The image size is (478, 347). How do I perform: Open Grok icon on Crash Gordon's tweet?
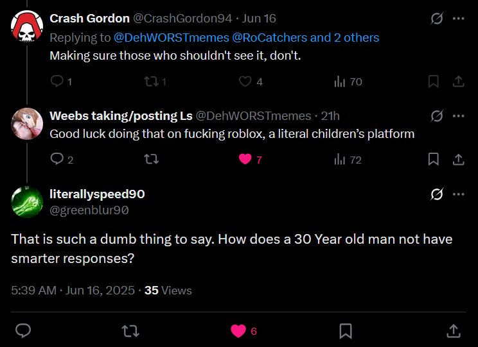click(x=436, y=19)
